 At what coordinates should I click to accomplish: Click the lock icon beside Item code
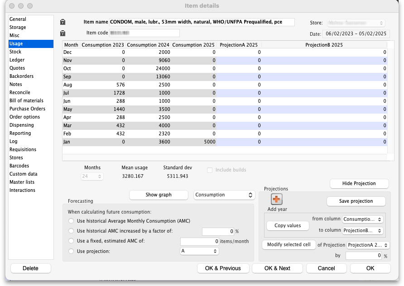(63, 33)
